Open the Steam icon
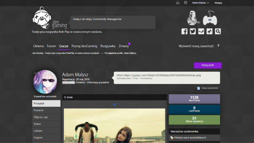 201,31
